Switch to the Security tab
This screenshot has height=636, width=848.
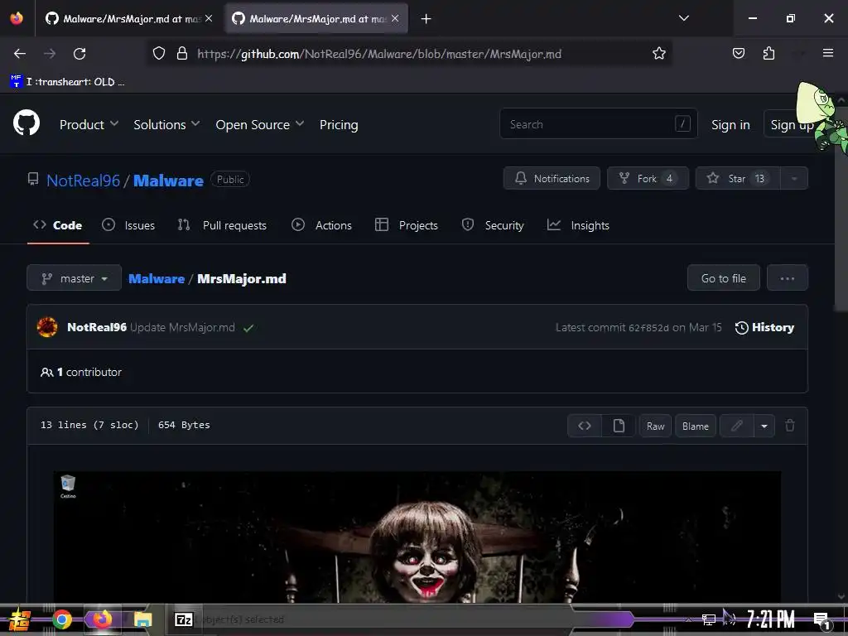(x=493, y=225)
